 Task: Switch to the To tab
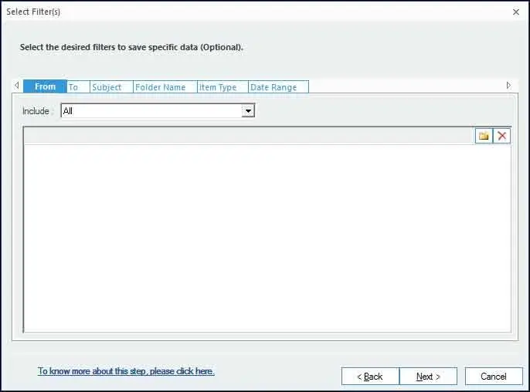click(x=78, y=87)
